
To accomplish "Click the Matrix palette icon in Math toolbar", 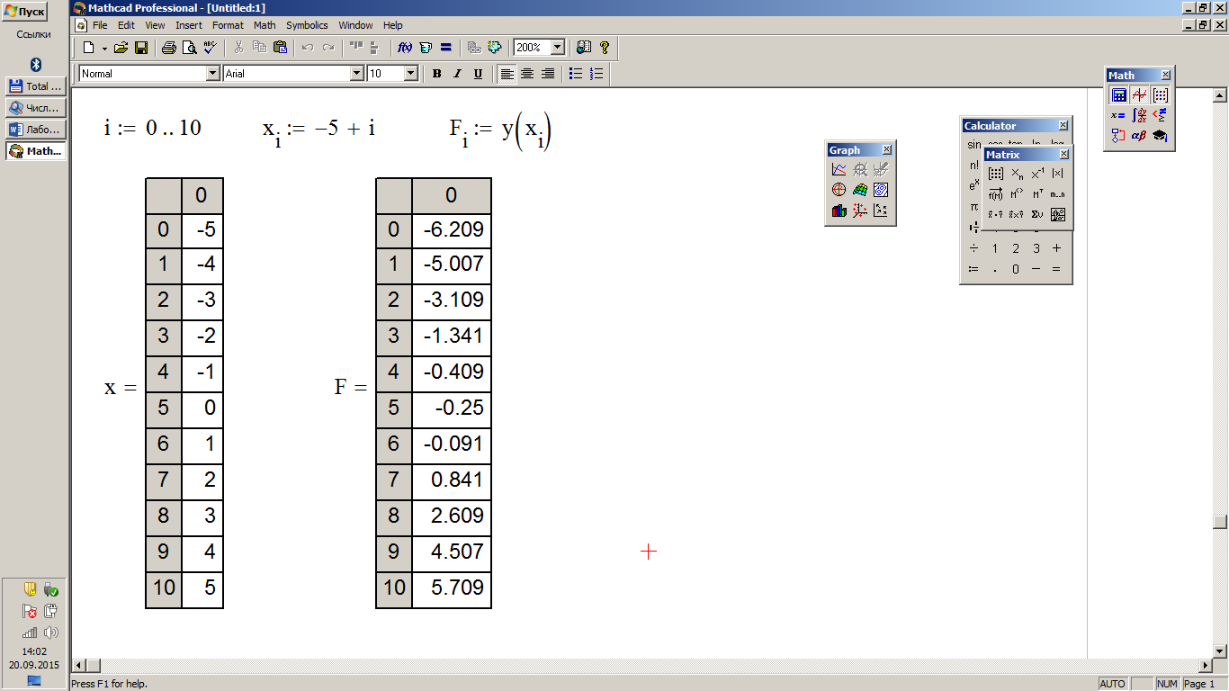I will point(1161,94).
